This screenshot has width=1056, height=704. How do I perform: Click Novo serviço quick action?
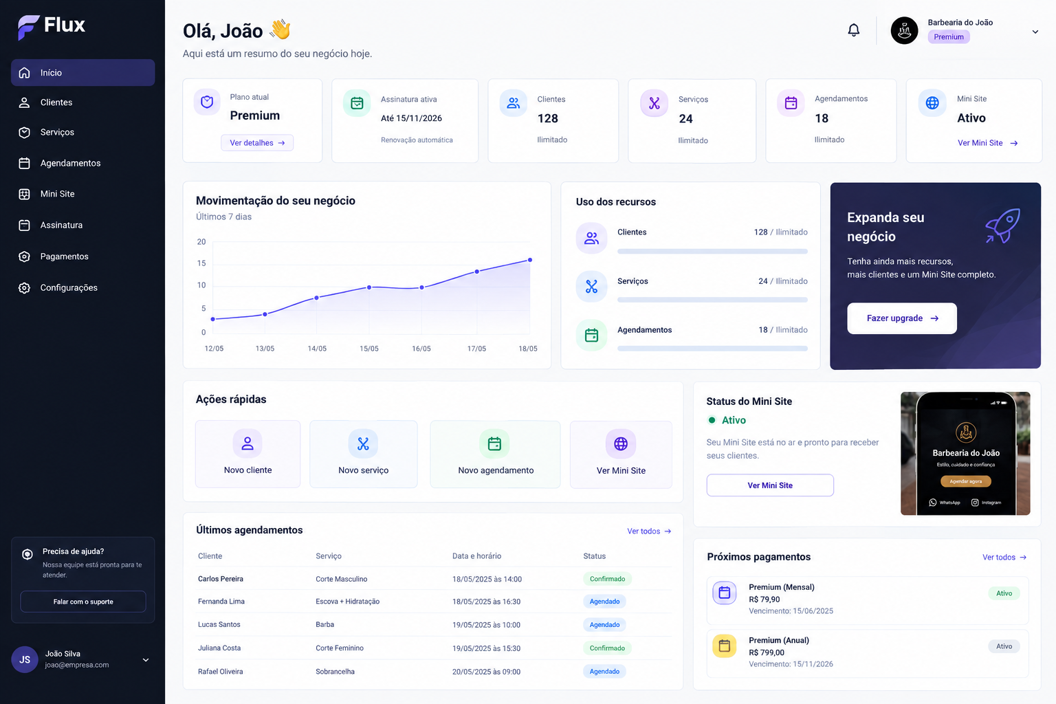coord(364,454)
